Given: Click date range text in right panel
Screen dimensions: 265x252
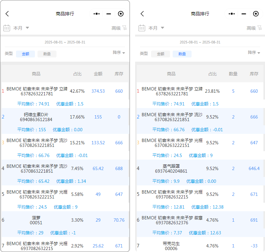Looking at the screenshot, I should (x=200, y=42).
